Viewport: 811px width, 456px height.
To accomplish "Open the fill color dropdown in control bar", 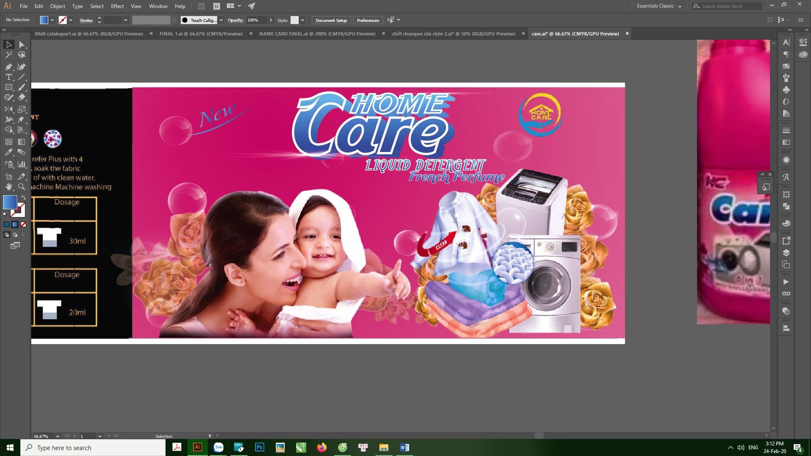I will [52, 20].
